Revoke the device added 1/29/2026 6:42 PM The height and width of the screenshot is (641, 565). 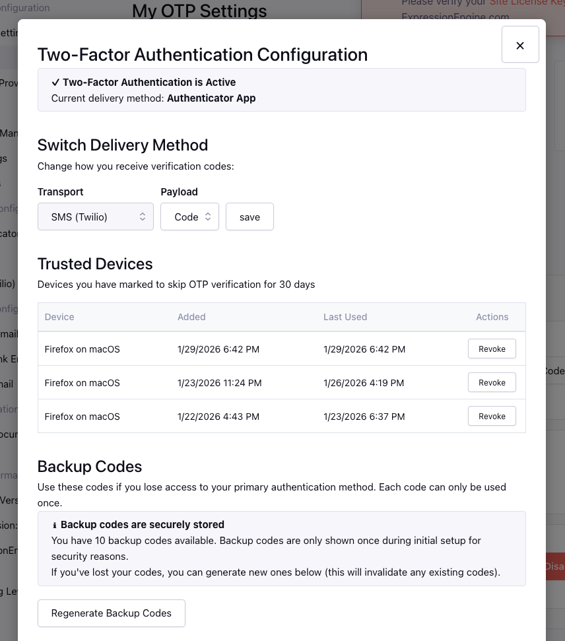pos(492,349)
